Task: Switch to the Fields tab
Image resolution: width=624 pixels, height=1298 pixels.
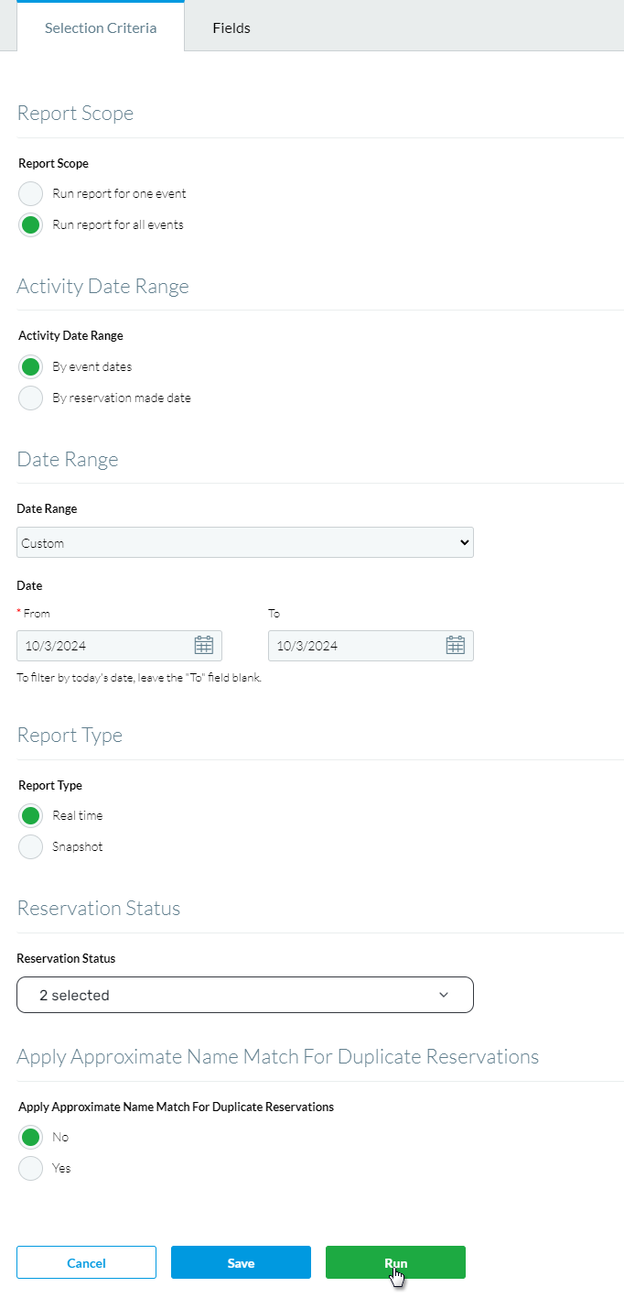Action: click(x=231, y=27)
